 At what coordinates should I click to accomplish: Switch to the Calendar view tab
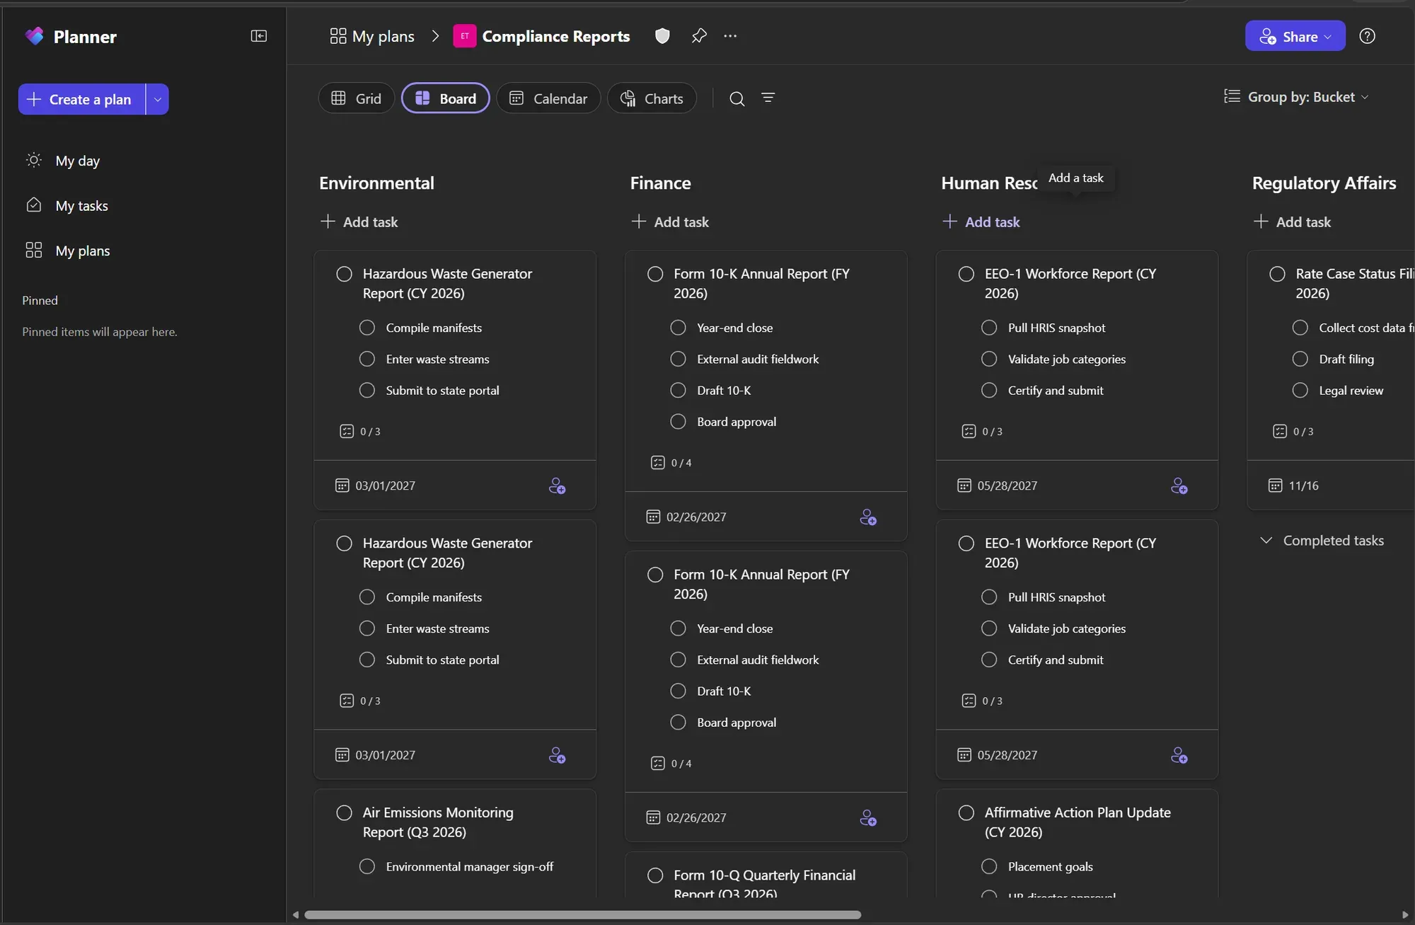pos(548,98)
